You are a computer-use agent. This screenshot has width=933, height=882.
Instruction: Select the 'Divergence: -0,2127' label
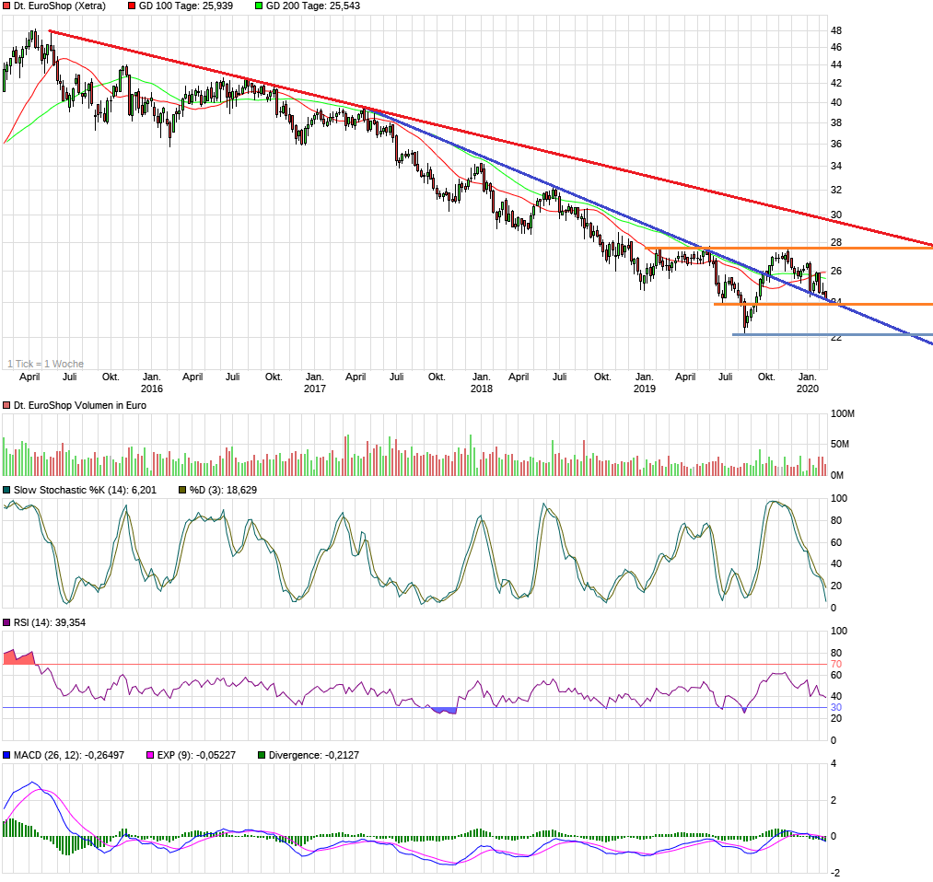pos(313,756)
